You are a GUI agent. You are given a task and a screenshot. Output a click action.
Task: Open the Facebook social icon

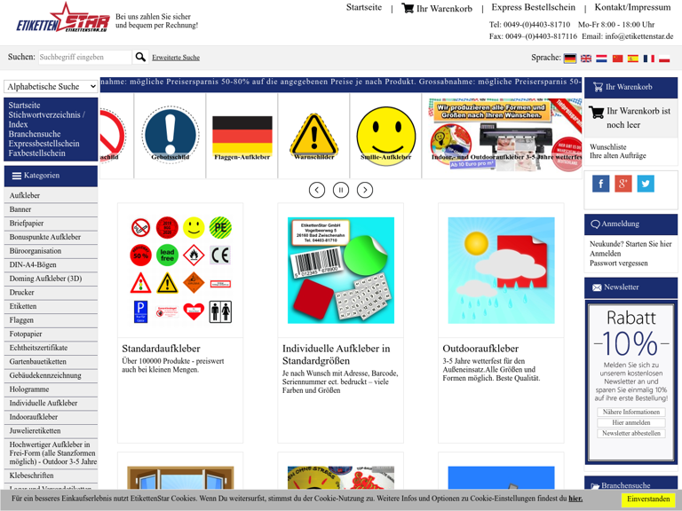(601, 184)
